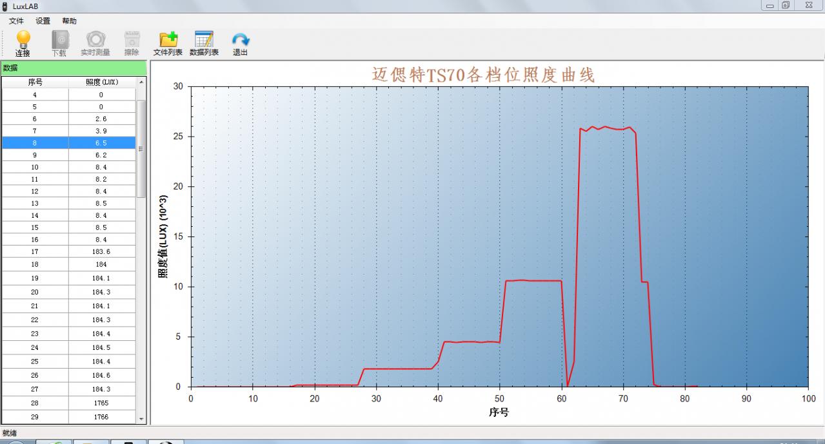825x444 pixels.
Task: Click the table scrollbar down arrow
Action: click(x=139, y=420)
